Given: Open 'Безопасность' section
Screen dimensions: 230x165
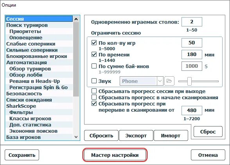Looking at the screenshot, I should coord(39,94).
